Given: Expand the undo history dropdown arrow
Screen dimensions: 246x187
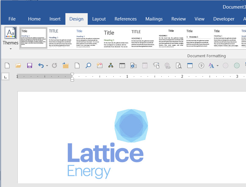Looking at the screenshot, I should tap(47, 65).
